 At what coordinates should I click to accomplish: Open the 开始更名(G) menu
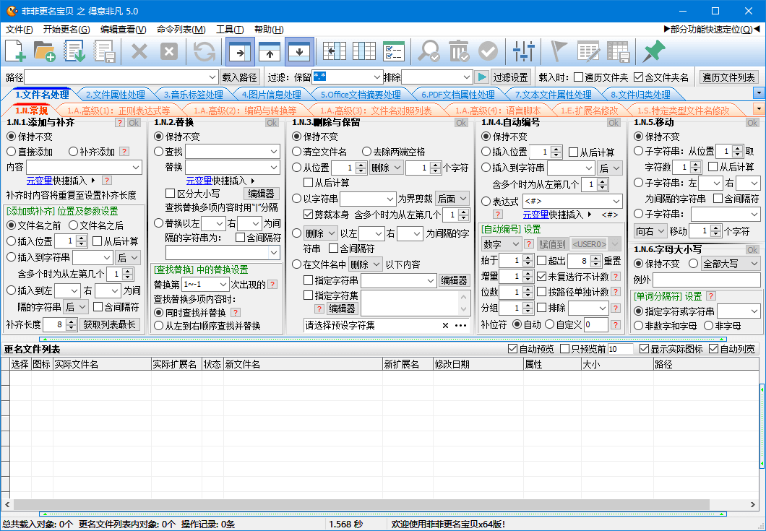(66, 30)
